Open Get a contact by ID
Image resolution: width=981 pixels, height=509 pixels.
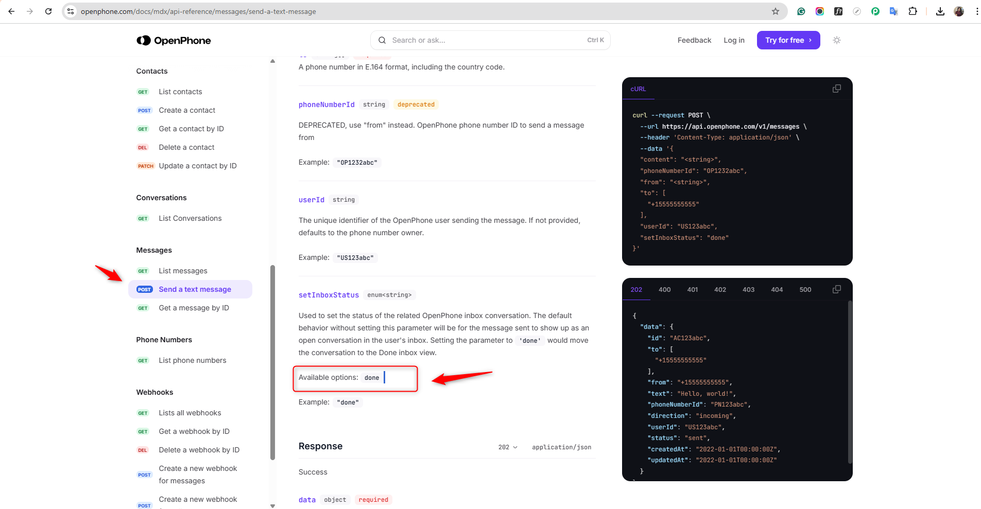click(191, 129)
